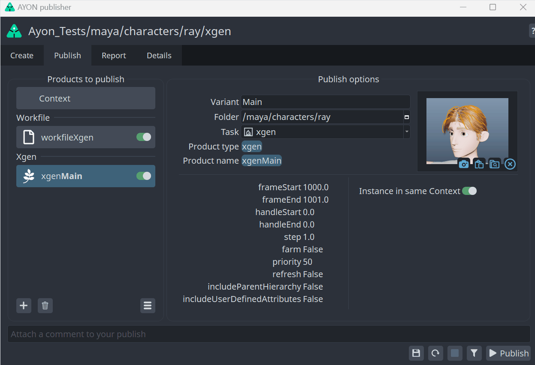Switch to the Publish tab
Viewport: 535px width, 365px height.
coord(67,56)
